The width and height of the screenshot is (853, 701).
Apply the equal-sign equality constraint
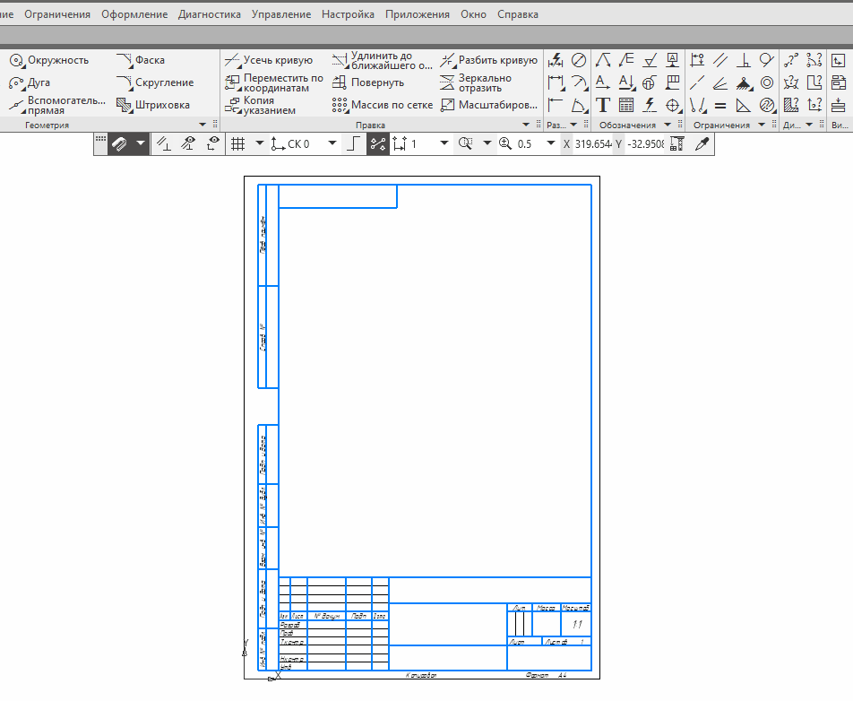720,105
